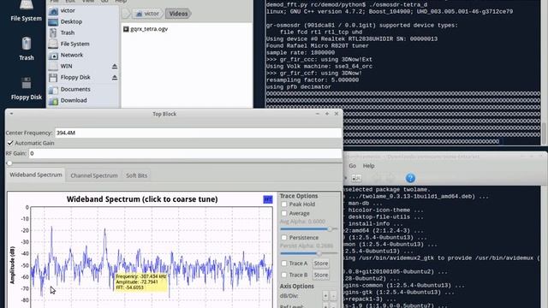Image resolution: width=548 pixels, height=308 pixels.
Task: Click Store button for Trace A
Action: pyautogui.click(x=321, y=264)
